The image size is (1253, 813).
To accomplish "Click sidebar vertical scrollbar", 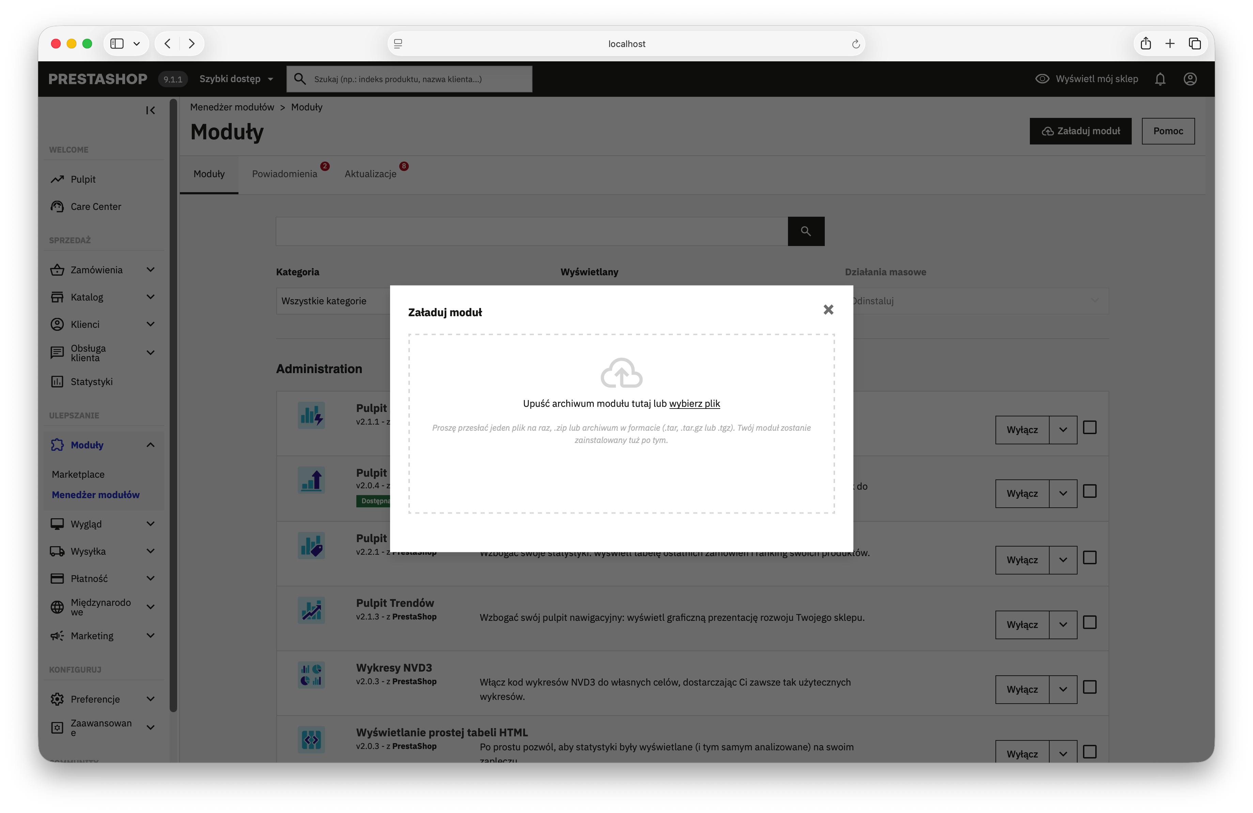I will point(173,405).
